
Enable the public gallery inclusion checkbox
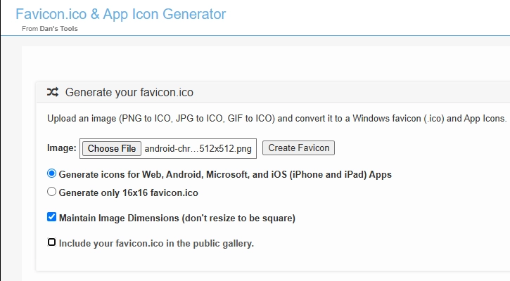[x=52, y=242]
